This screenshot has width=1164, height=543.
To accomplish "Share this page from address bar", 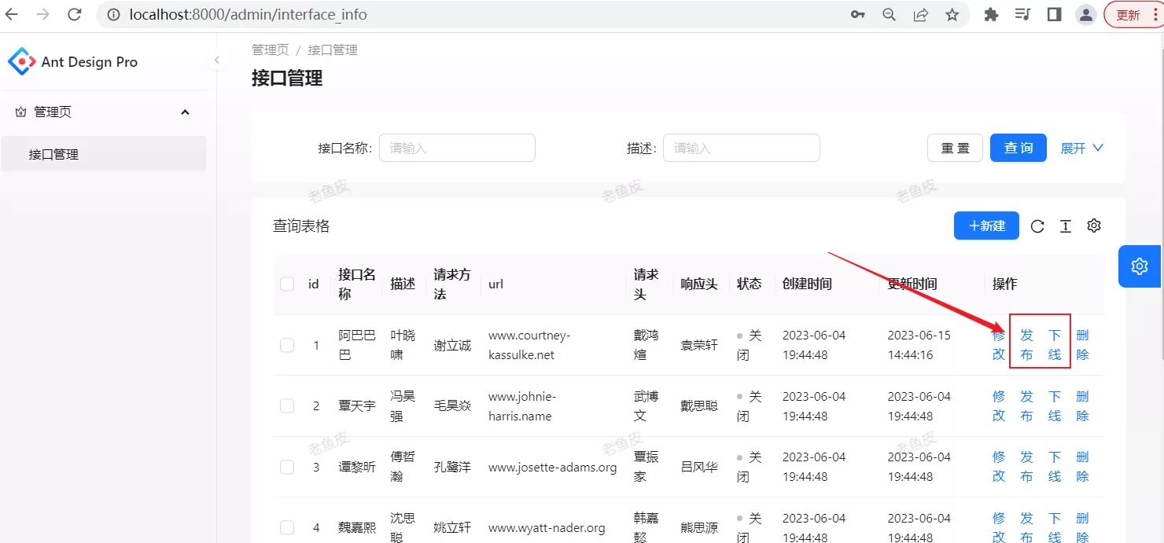I will [x=920, y=14].
